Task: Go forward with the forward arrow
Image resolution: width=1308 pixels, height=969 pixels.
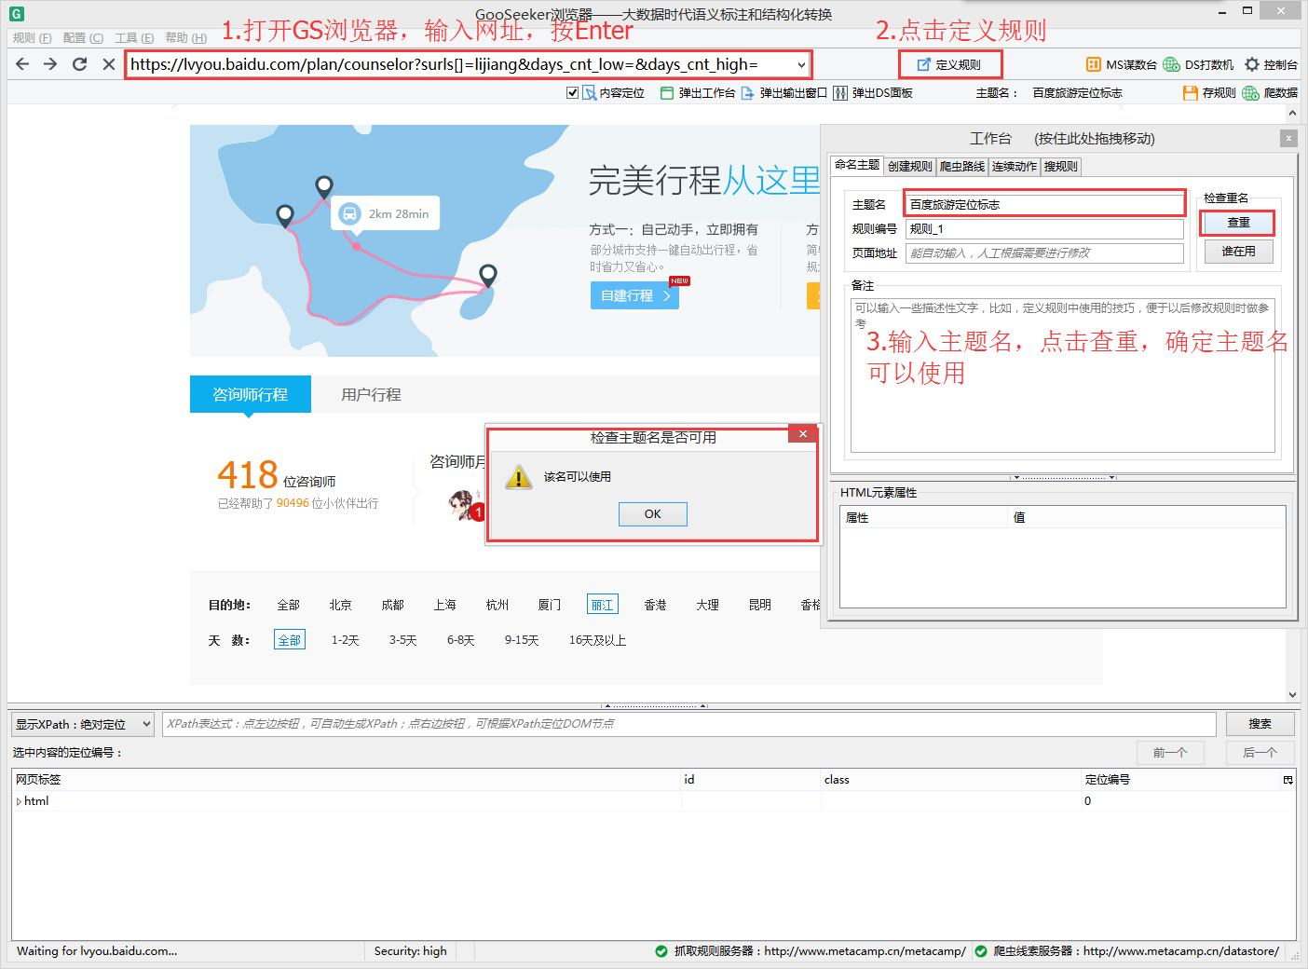Action: [x=50, y=64]
